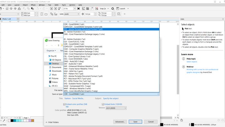225x127 pixels.
Task: Pick the black swatch in color palette
Action: point(12,121)
